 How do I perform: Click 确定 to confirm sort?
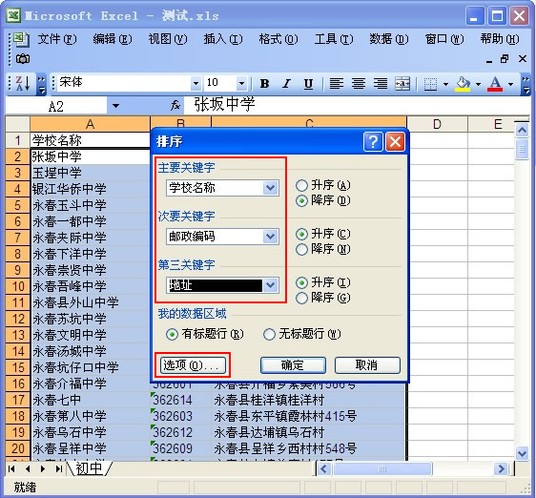[293, 365]
